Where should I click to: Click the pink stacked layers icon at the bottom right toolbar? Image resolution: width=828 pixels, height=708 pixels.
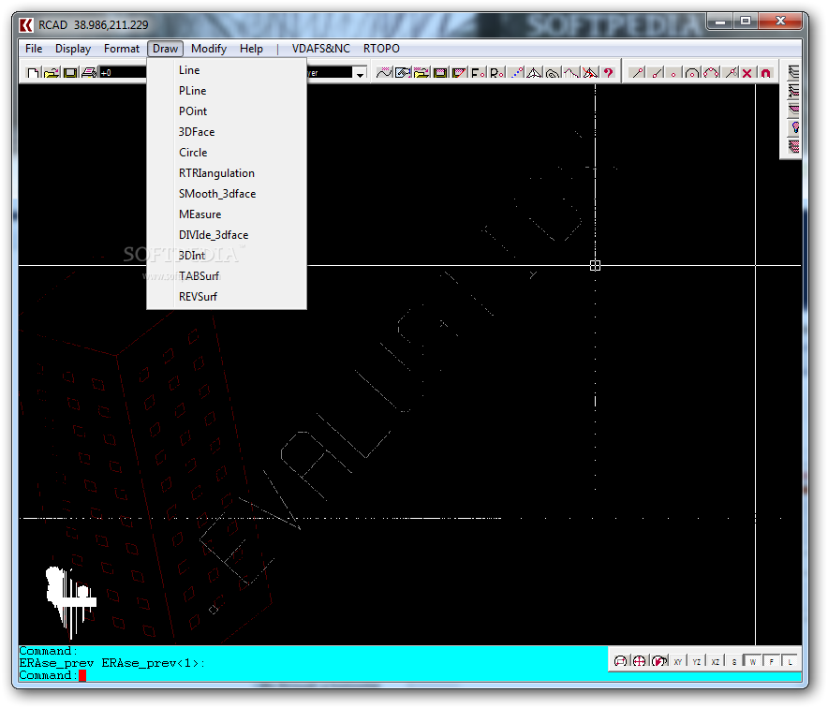pos(793,146)
